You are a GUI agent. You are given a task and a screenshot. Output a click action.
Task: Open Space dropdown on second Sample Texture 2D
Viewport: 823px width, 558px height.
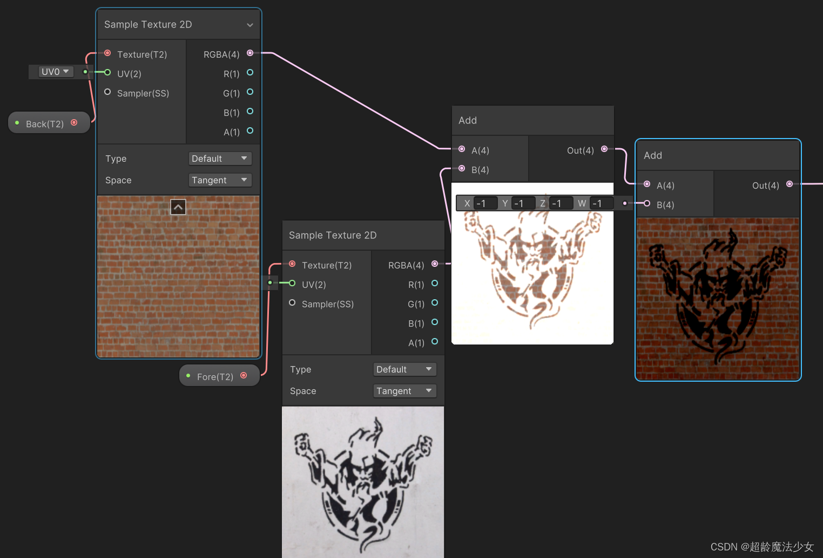[x=404, y=391]
